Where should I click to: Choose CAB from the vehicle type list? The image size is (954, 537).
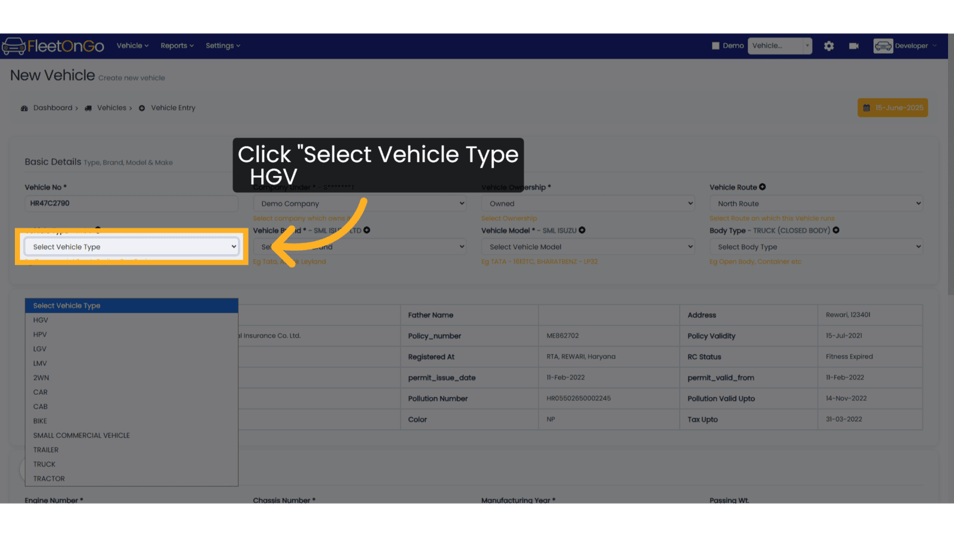click(131, 407)
